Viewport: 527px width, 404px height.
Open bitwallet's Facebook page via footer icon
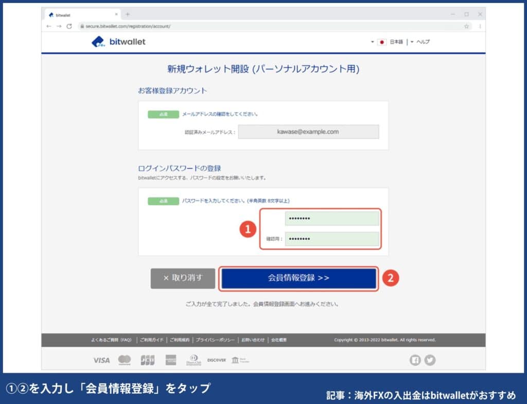click(415, 360)
